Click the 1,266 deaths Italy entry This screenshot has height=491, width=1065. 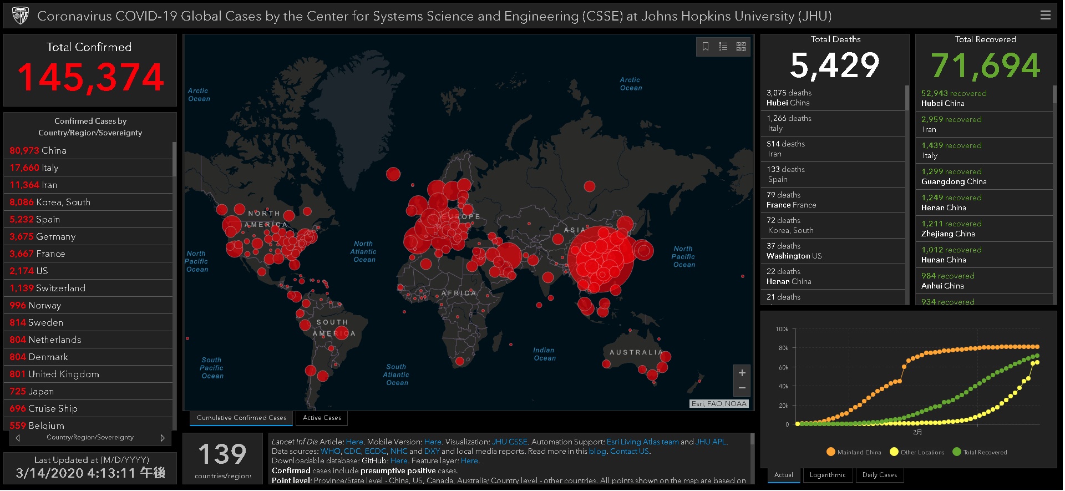[833, 123]
